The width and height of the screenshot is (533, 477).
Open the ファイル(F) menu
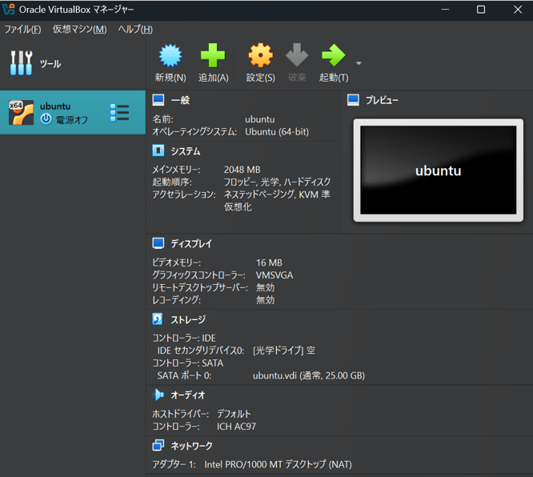pos(22,30)
